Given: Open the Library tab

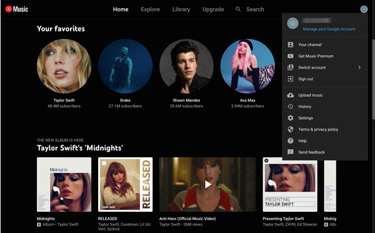Looking at the screenshot, I should pyautogui.click(x=181, y=9).
